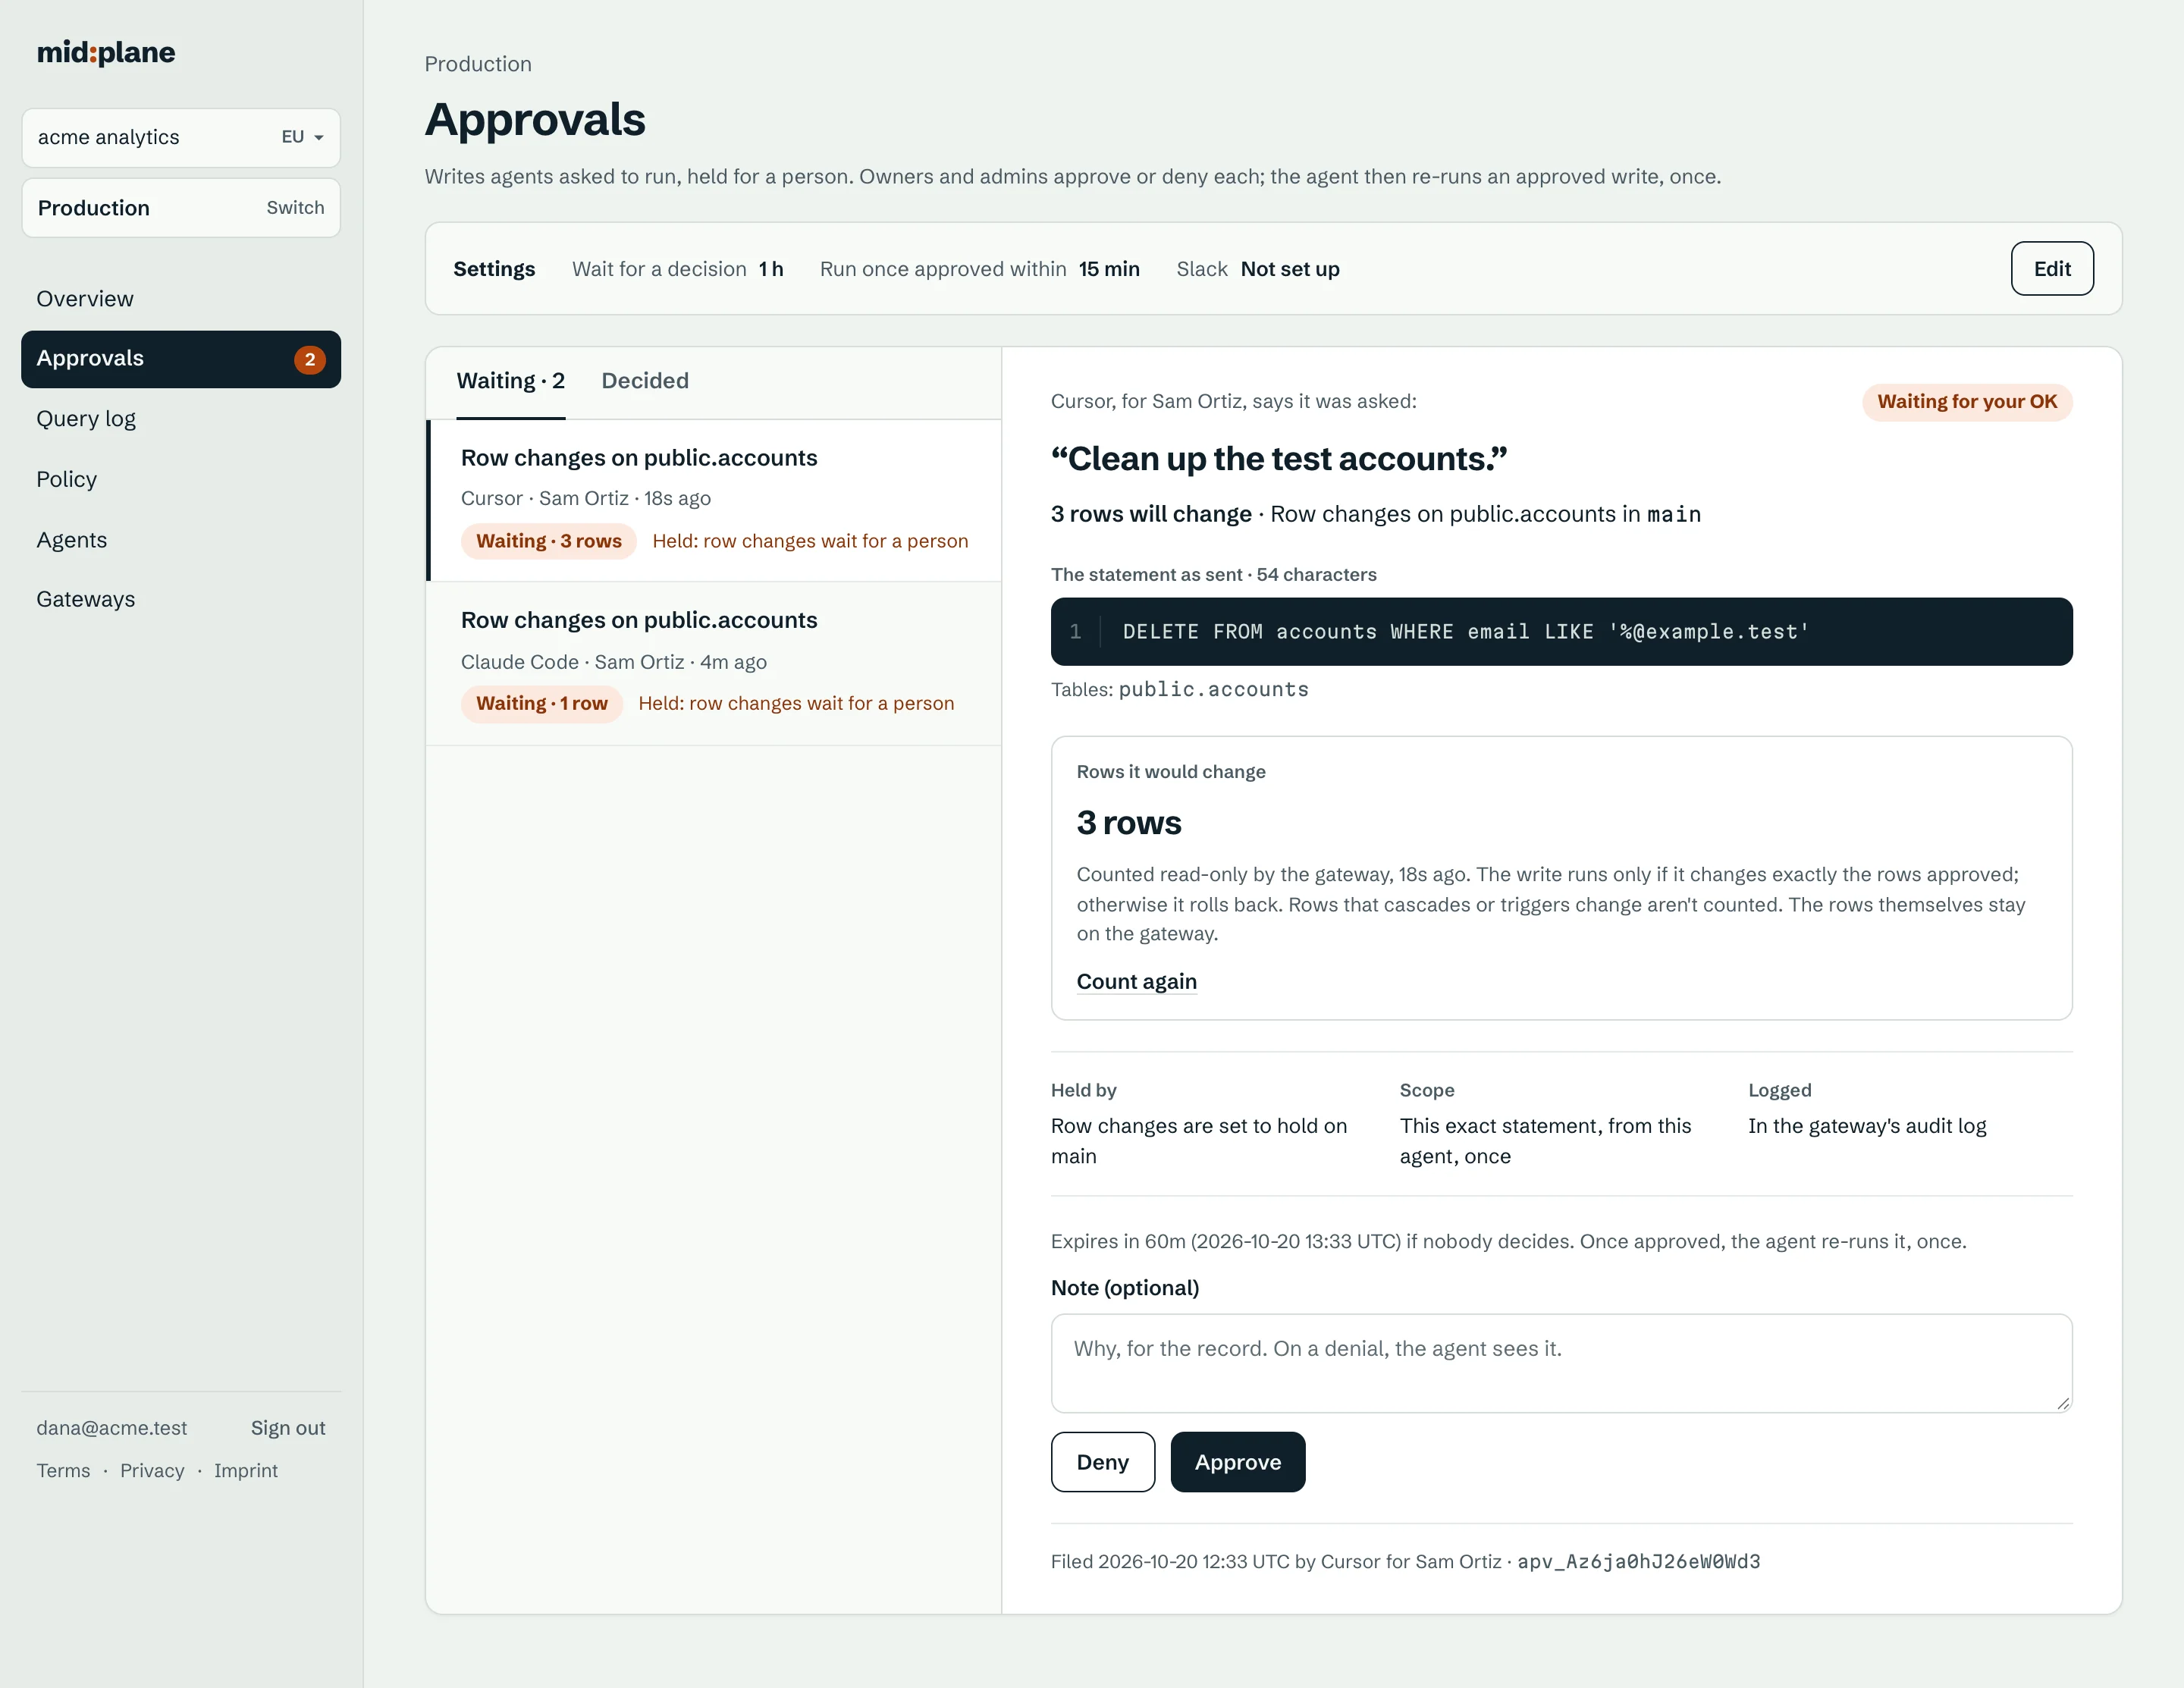Open Approvals in the sidebar
Viewport: 2184px width, 1688px height.
tap(181, 359)
